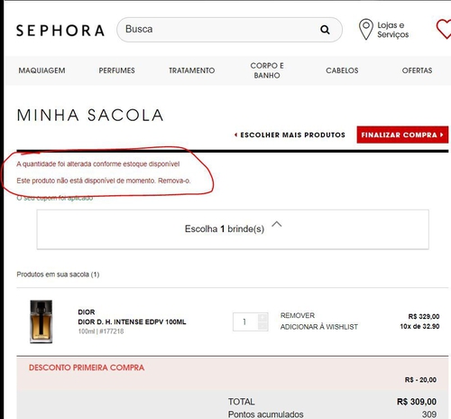This screenshot has height=419, width=451.
Task: Open the Perfumes menu
Action: (x=116, y=70)
